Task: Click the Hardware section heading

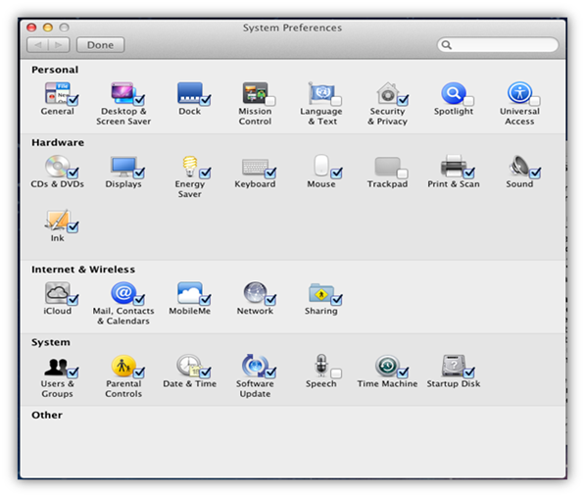Action: point(58,142)
